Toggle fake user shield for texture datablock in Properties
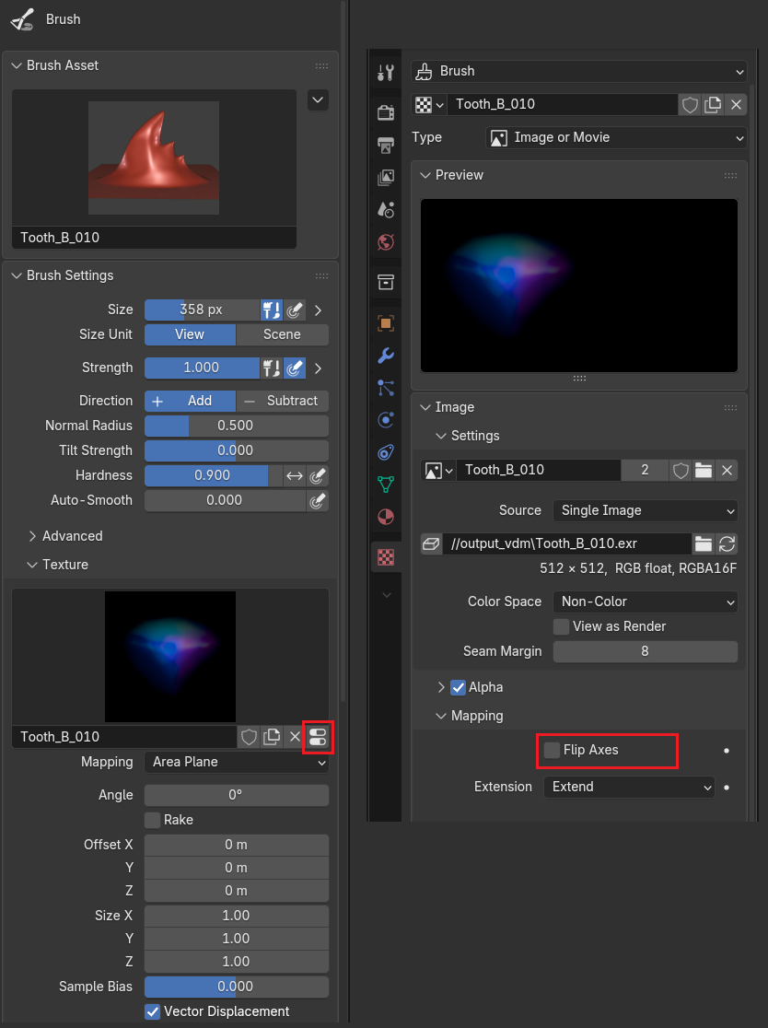 [x=690, y=104]
